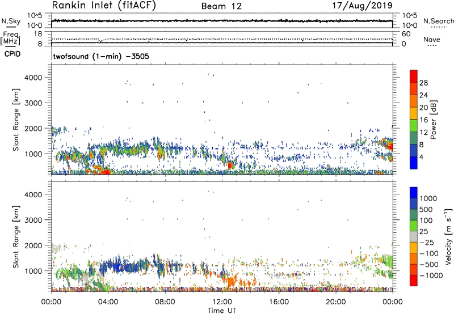
Task: Click the "20:00" time tick label
Action: pyautogui.click(x=336, y=302)
